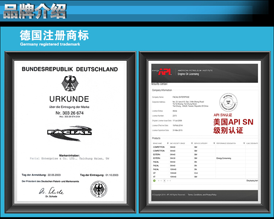Click the Engine Oil Licensing header text

188,74
